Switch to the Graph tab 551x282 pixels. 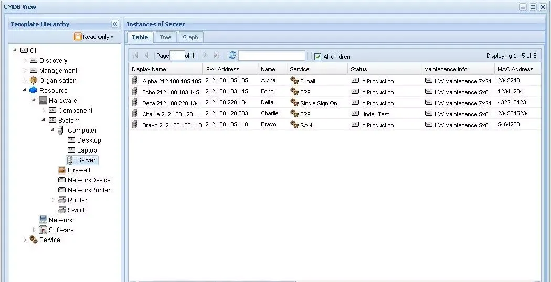(x=190, y=37)
